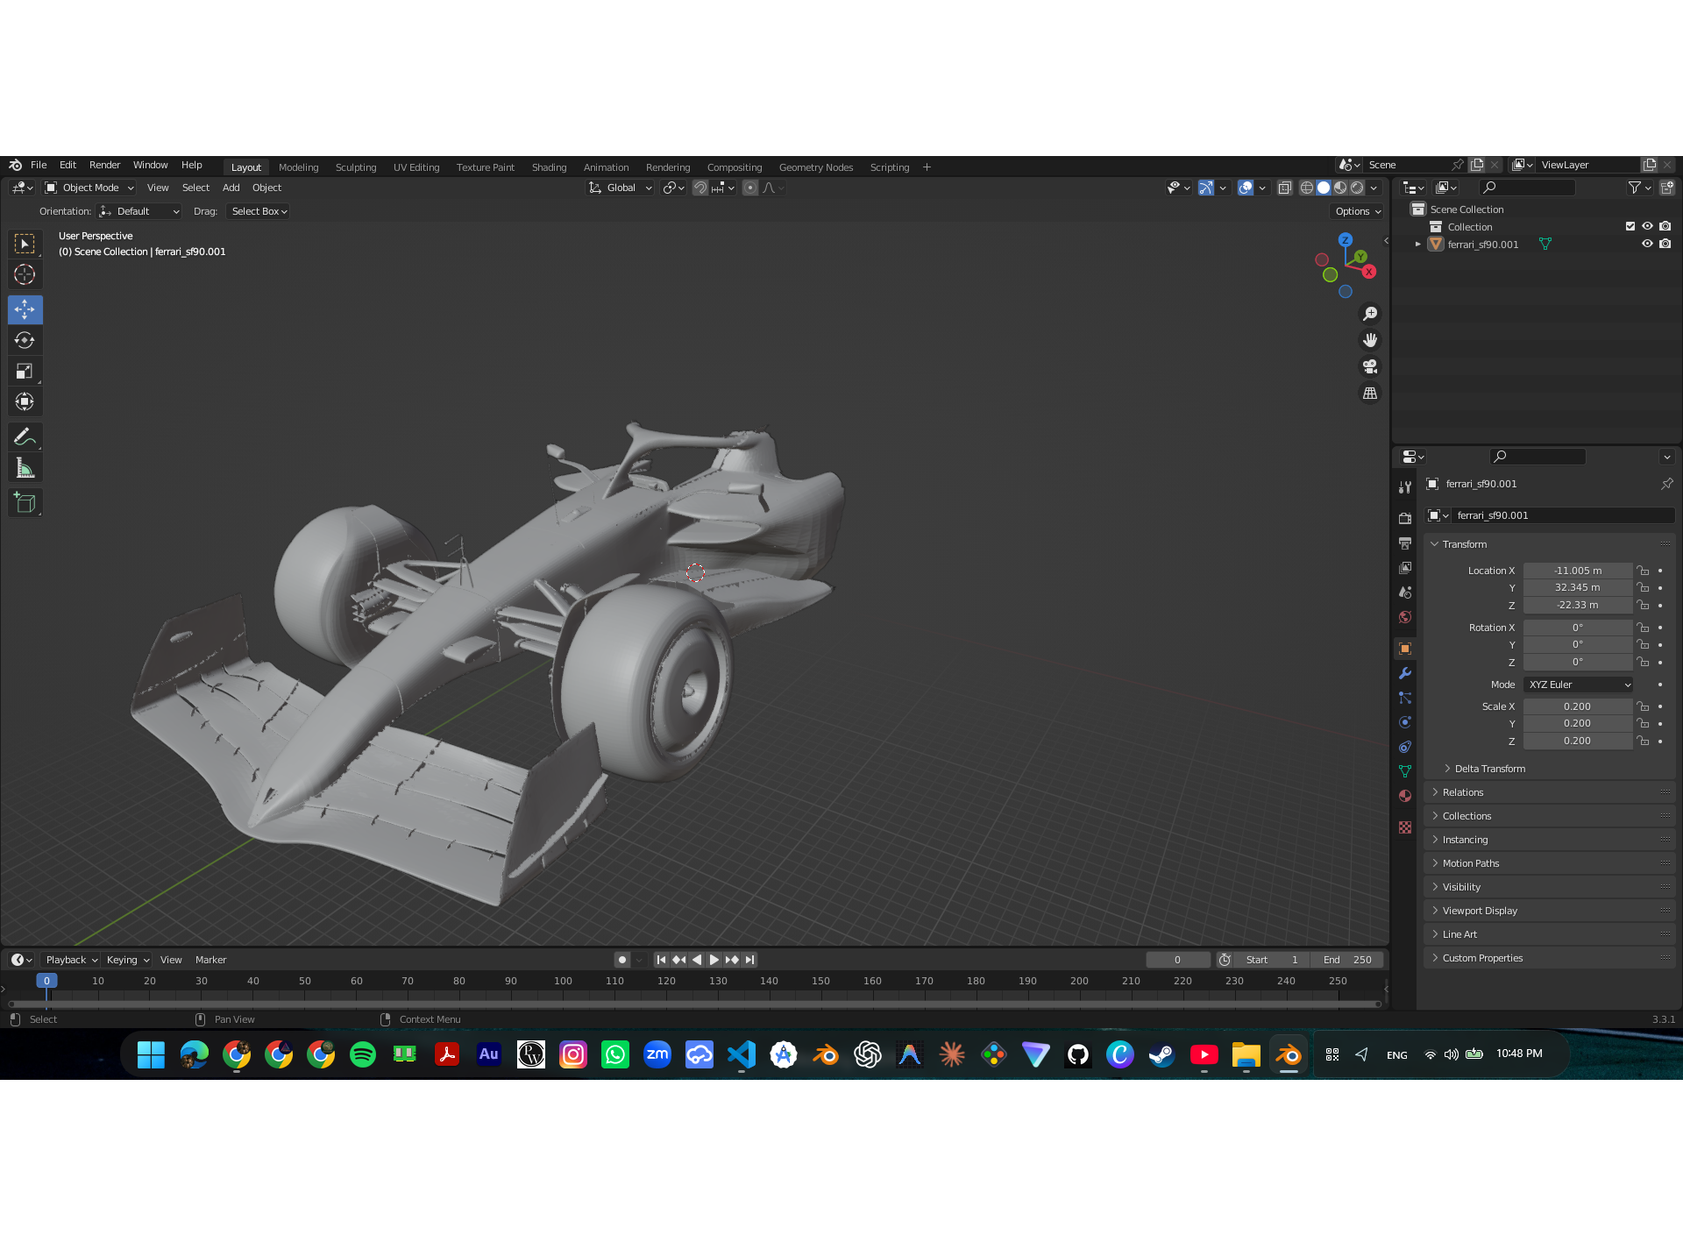Open the Modifiers wrench tab
The height and width of the screenshot is (1249, 1683).
[x=1405, y=673]
